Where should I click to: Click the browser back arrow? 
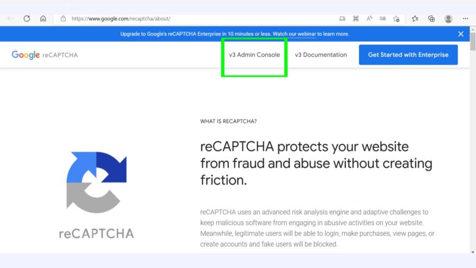tap(10, 18)
